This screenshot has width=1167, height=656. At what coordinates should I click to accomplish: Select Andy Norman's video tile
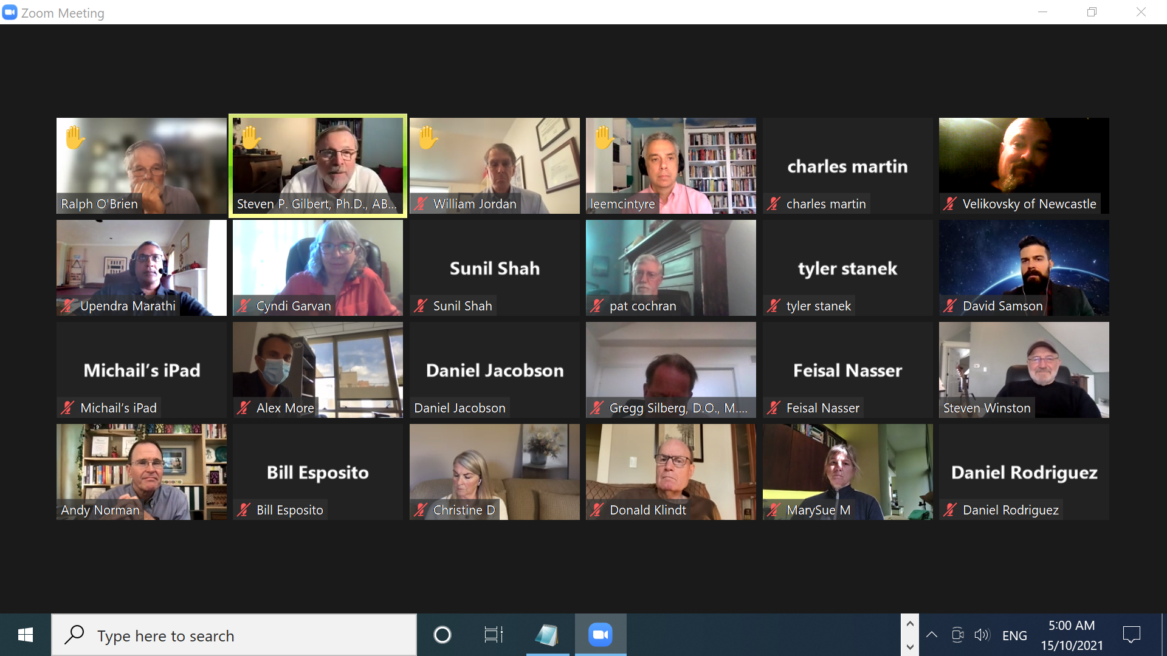[142, 472]
